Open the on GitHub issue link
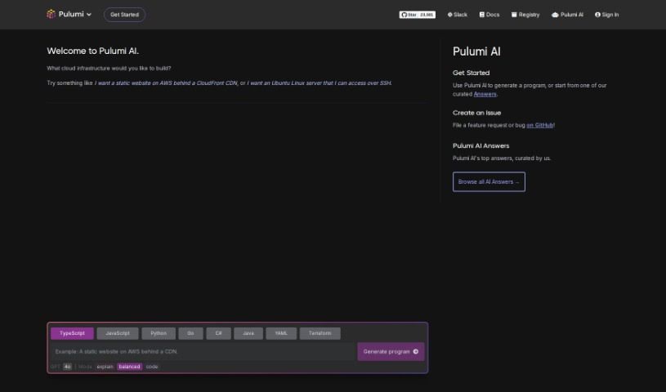The image size is (666, 392). (540, 125)
